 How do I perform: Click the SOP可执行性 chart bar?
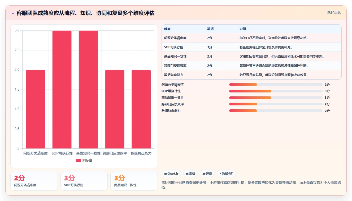pyautogui.click(x=62, y=90)
